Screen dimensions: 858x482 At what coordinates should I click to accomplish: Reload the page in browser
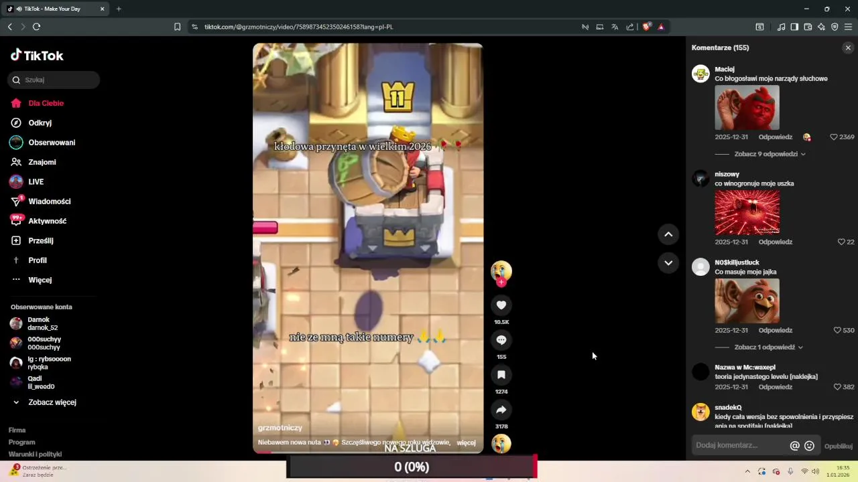pos(36,27)
